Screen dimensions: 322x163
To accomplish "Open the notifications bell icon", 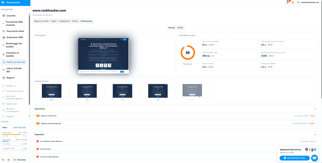I will pyautogui.click(x=287, y=2).
